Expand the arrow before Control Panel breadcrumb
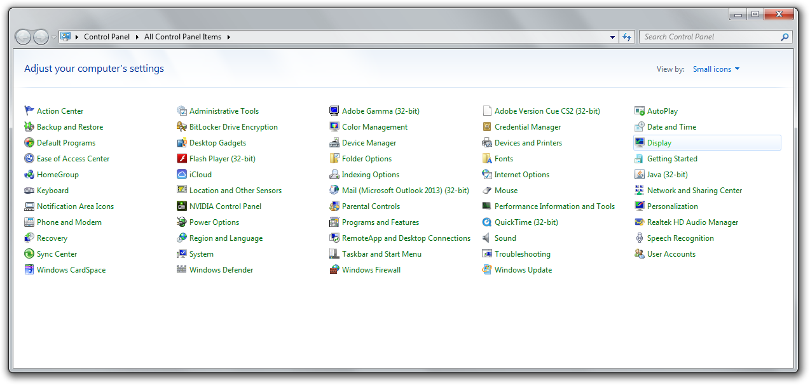 [77, 37]
